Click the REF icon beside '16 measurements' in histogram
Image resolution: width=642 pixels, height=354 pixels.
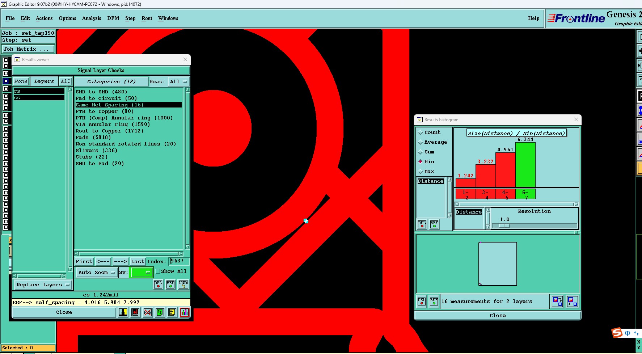434,302
